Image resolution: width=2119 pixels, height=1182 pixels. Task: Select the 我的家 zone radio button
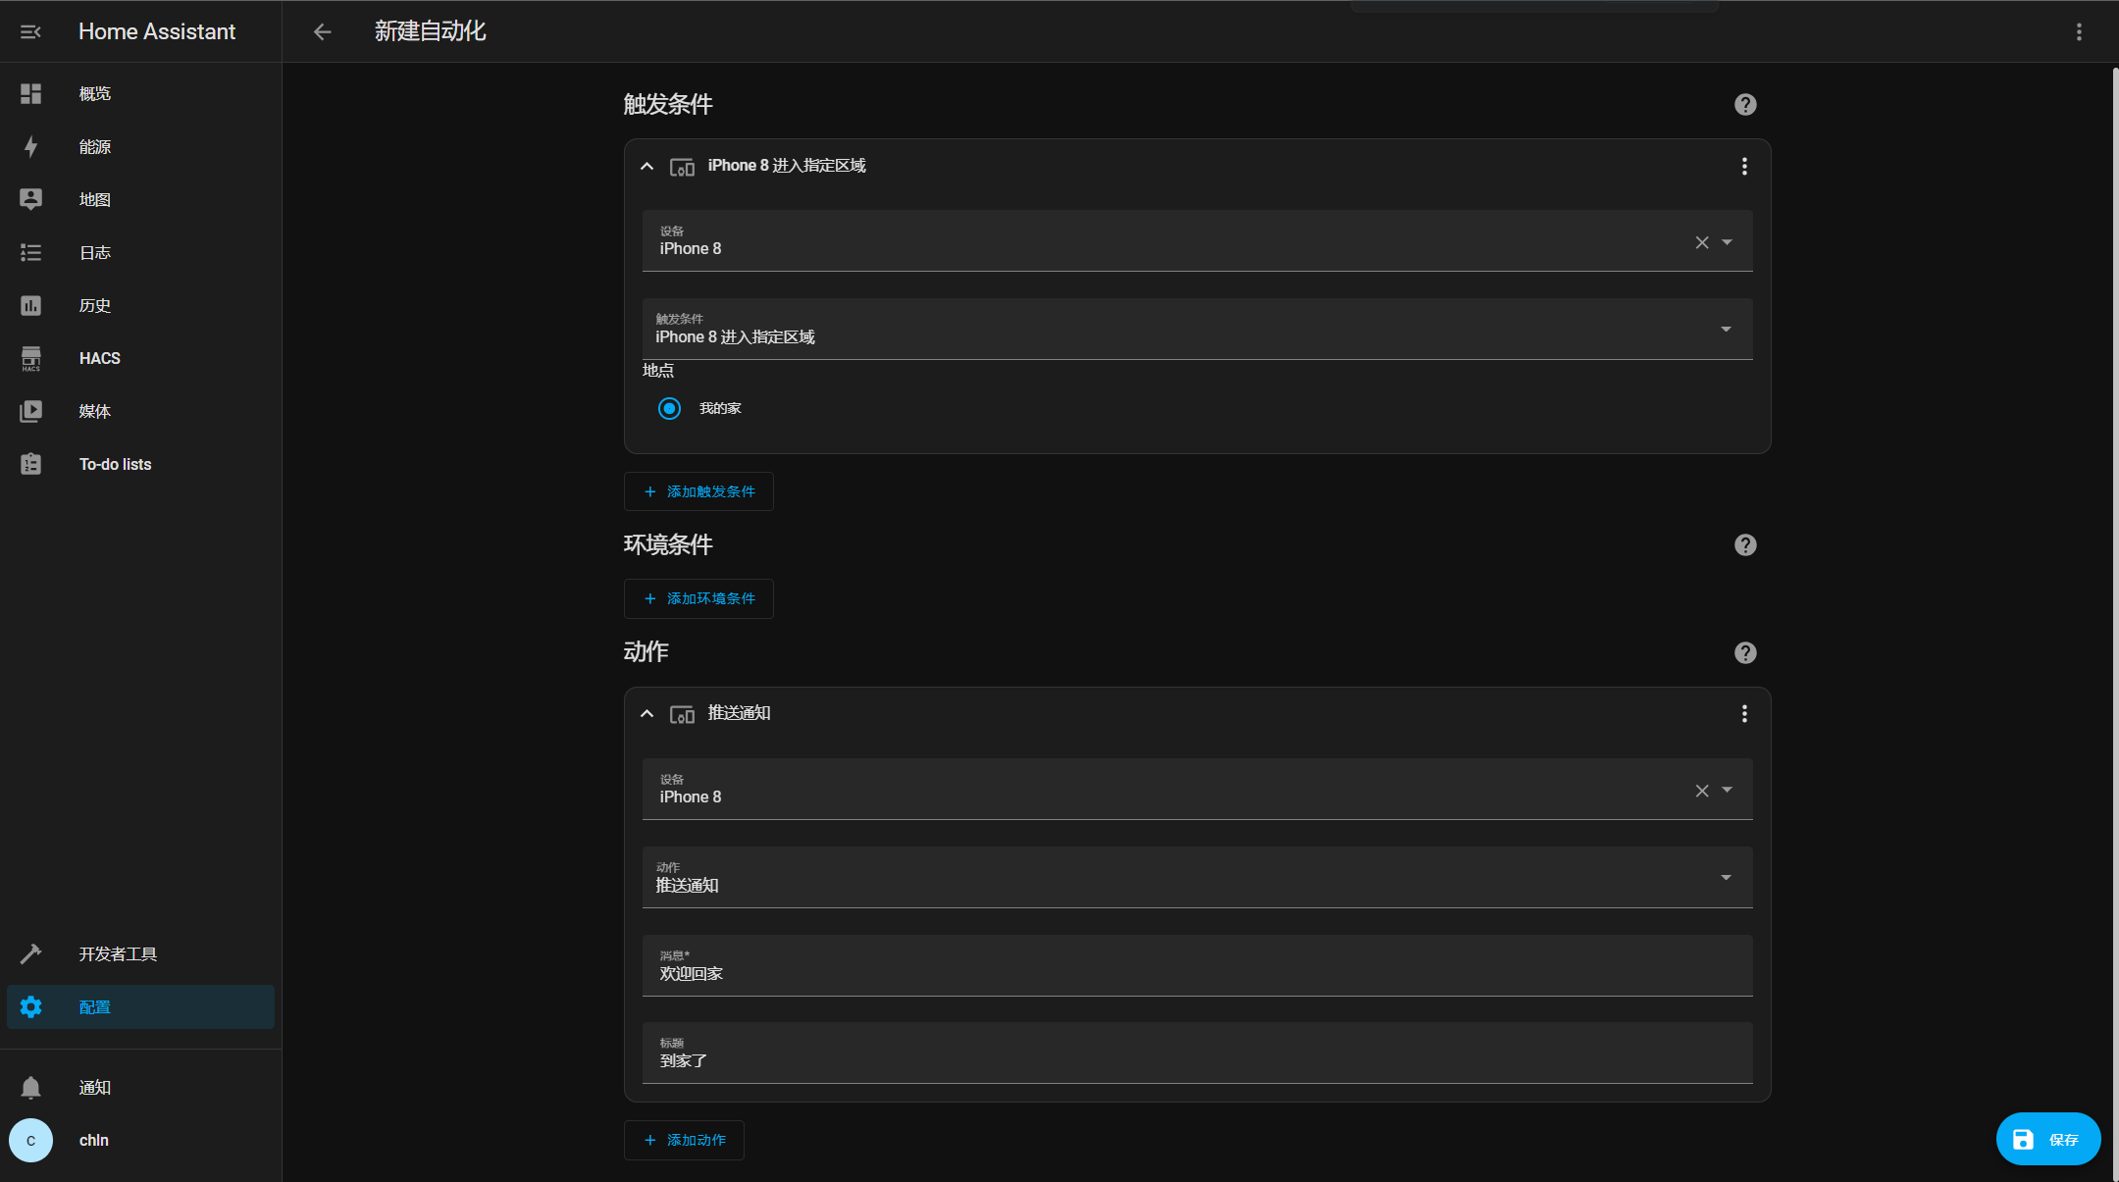[x=669, y=408]
